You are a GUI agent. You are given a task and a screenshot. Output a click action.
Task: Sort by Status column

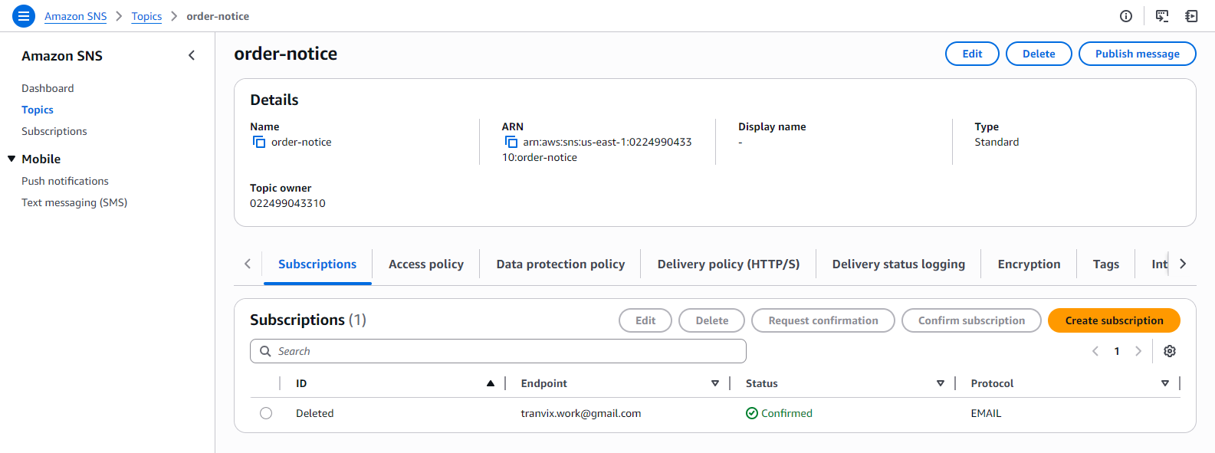tap(941, 383)
